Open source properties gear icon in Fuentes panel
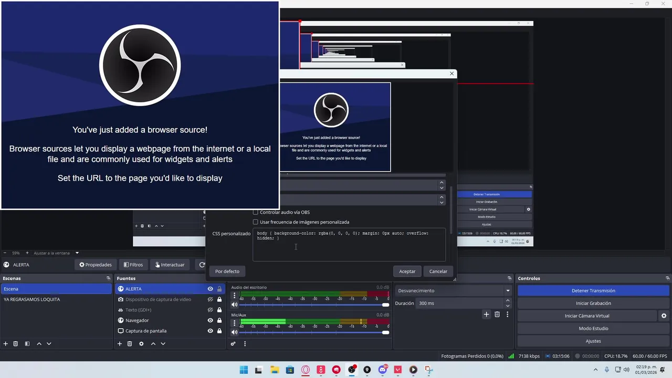 click(x=141, y=344)
